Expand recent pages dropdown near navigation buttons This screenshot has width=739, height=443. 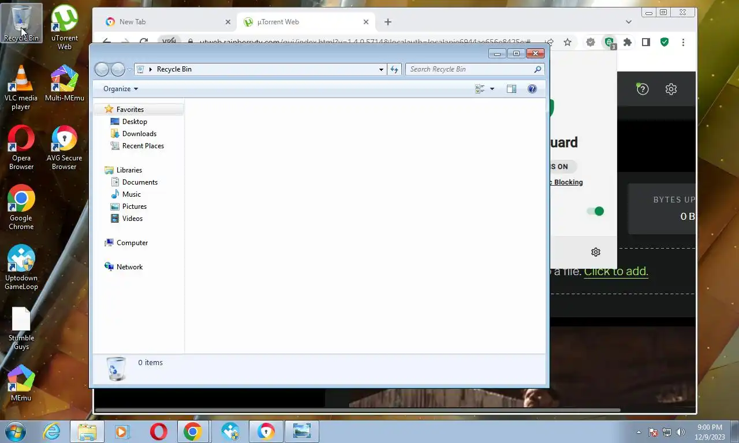129,69
